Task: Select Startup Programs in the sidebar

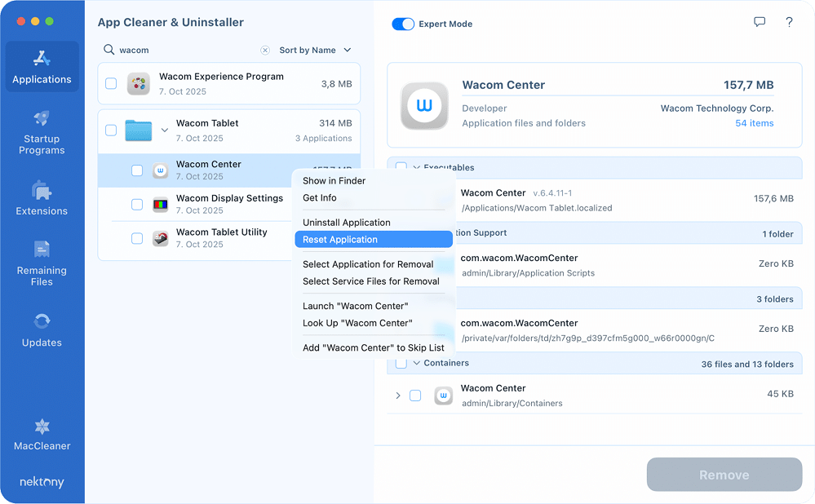Action: tap(42, 130)
